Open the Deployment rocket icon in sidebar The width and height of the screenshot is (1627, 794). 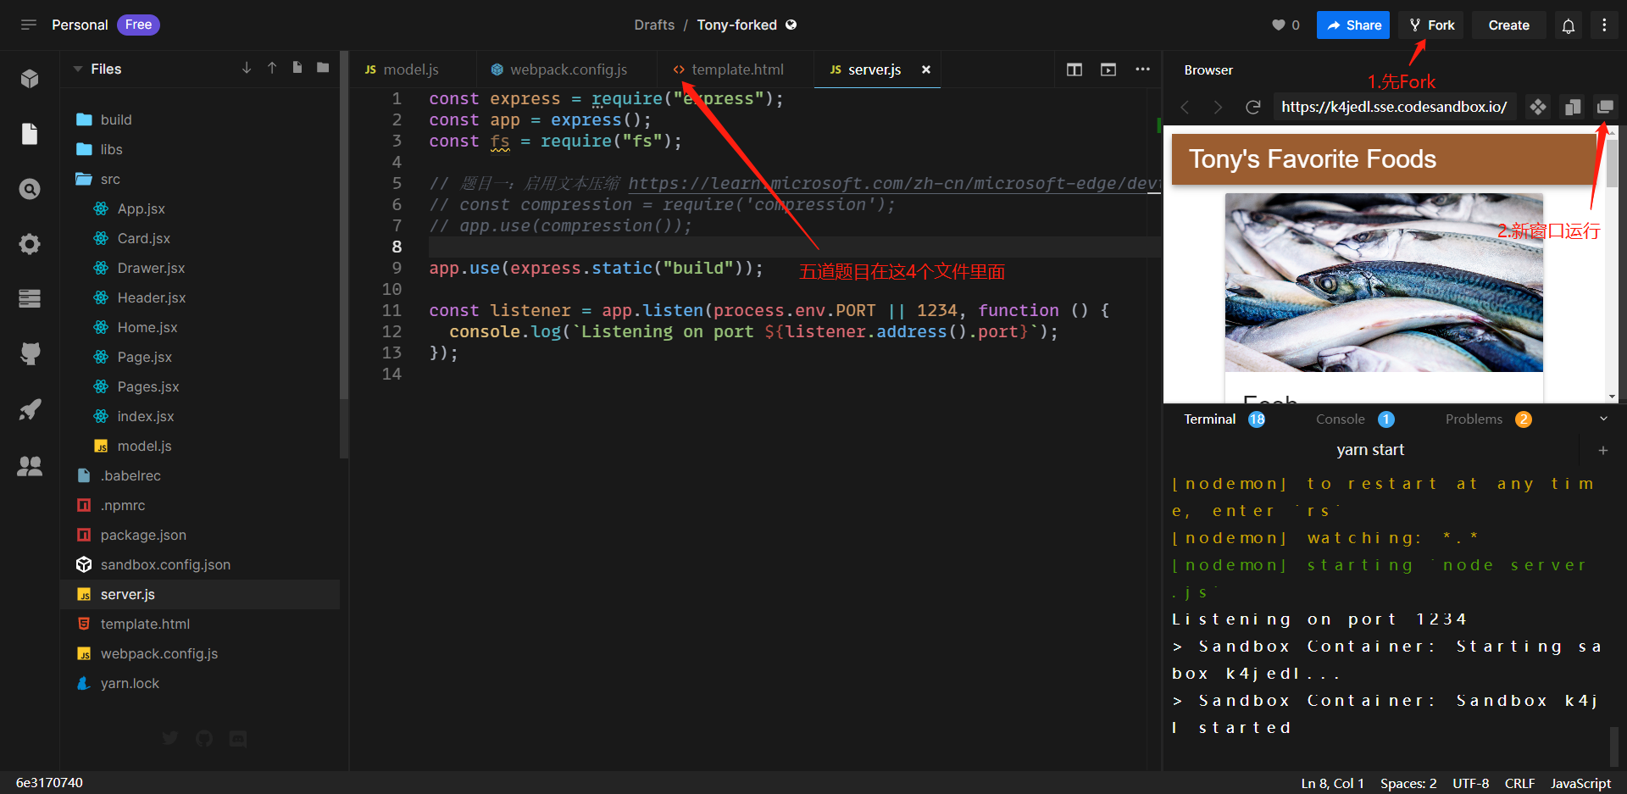[30, 410]
